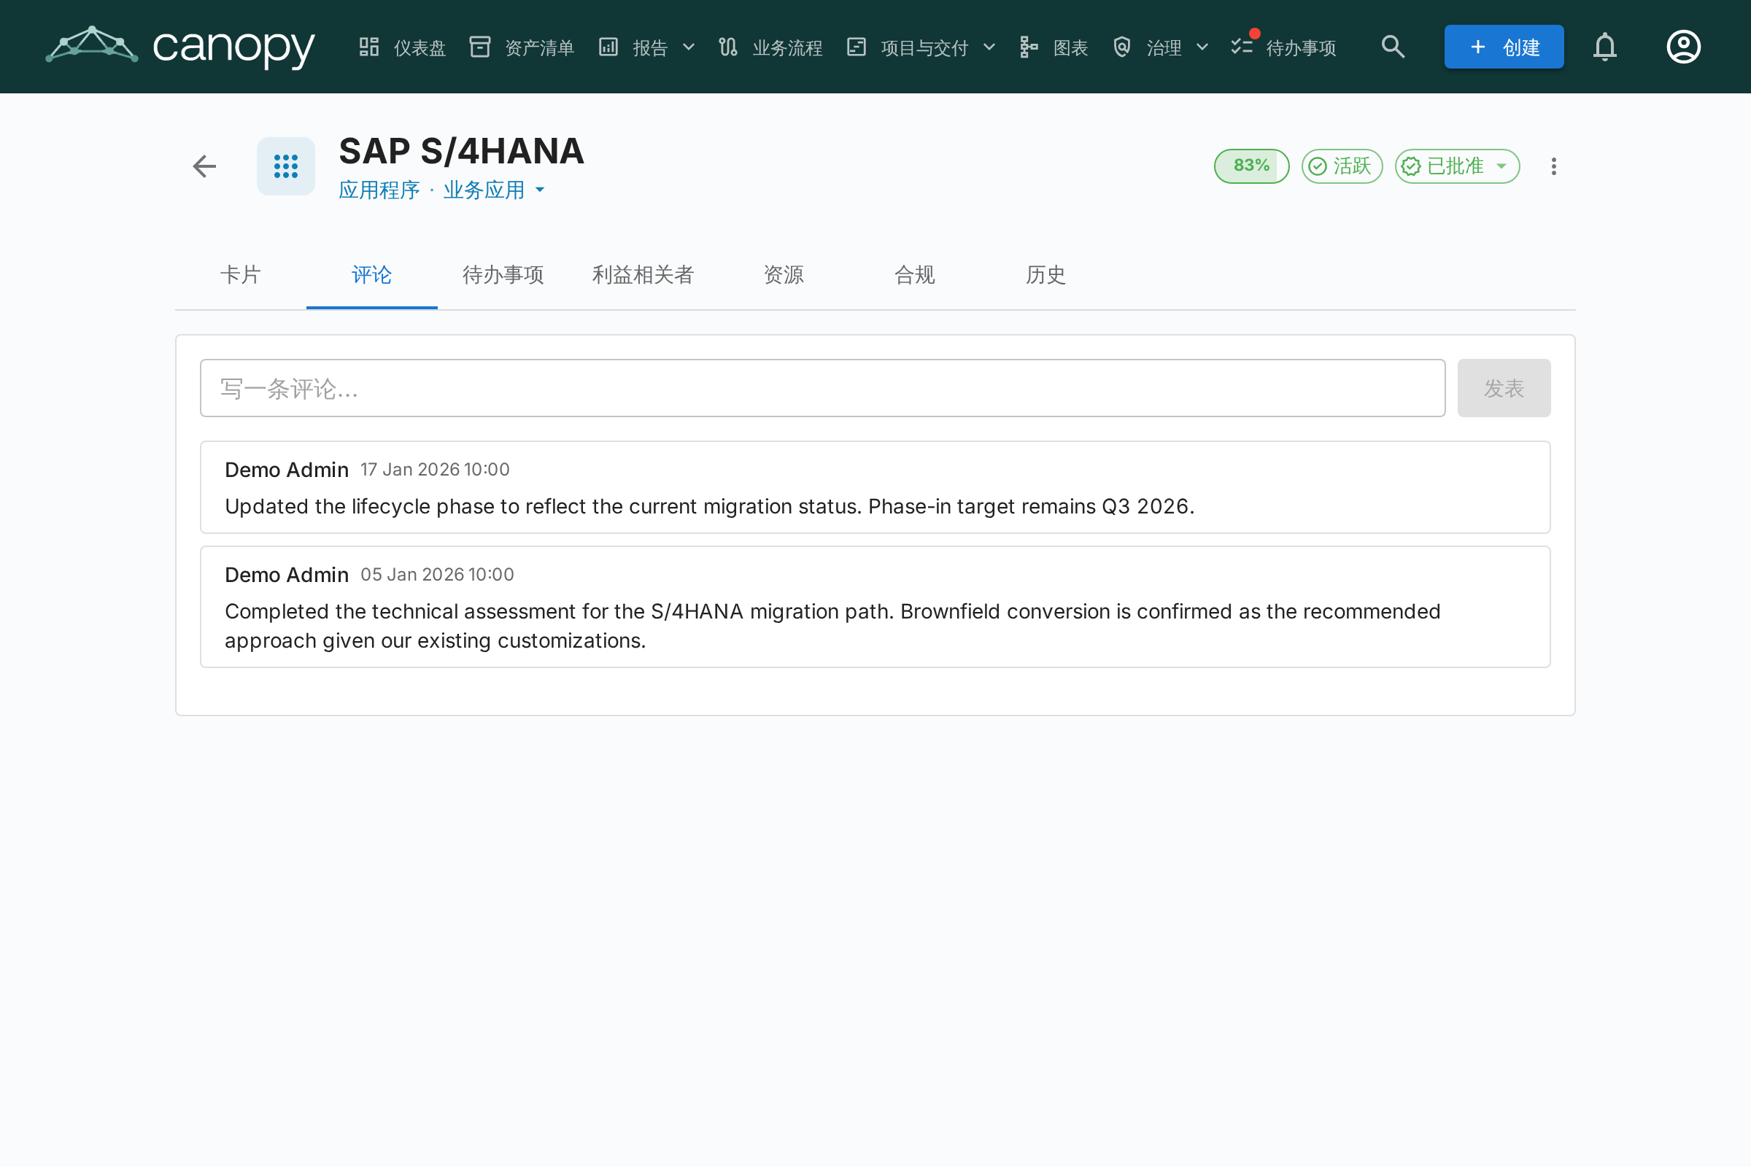Click the SAP S/4HANA page title
Image resolution: width=1751 pixels, height=1167 pixels.
(462, 151)
